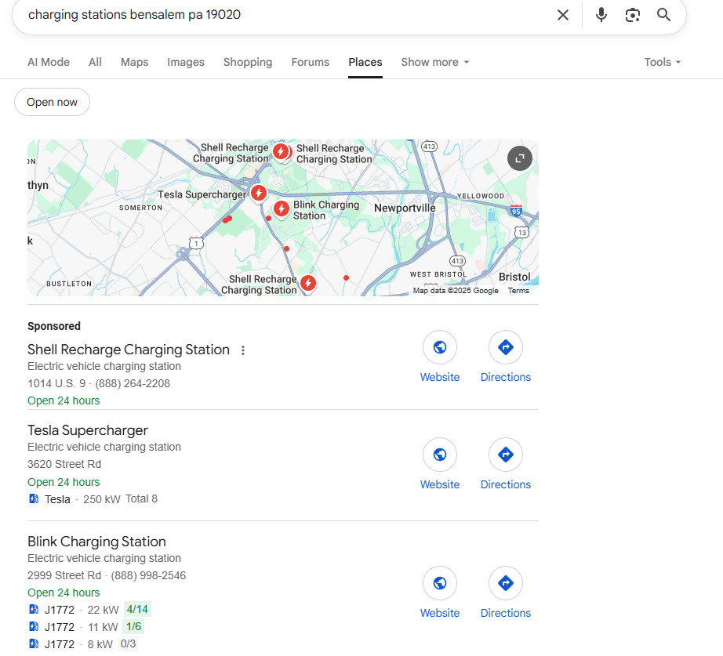Select the Tesla Supercharger pin on map
Screen dimensions: 723x656
(x=259, y=193)
